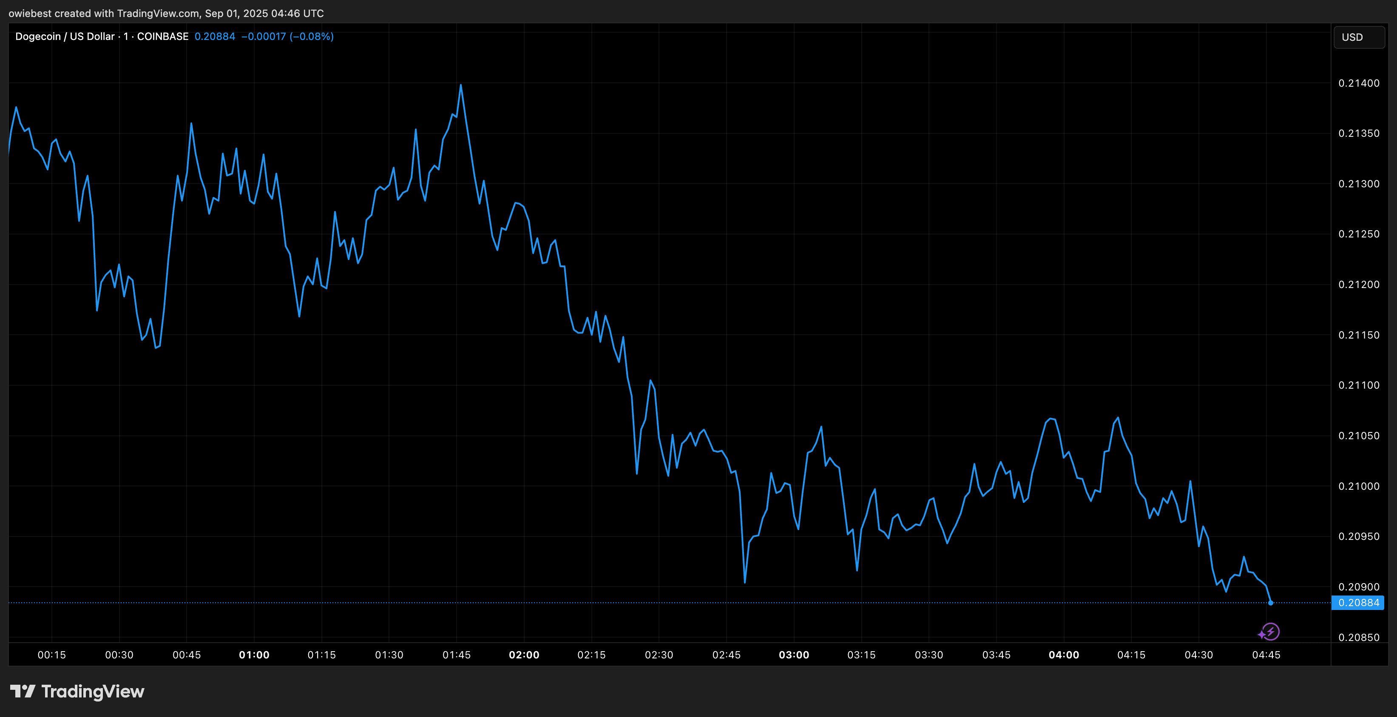Click the TradingView logo mark
This screenshot has height=717, width=1397.
pyautogui.click(x=22, y=691)
